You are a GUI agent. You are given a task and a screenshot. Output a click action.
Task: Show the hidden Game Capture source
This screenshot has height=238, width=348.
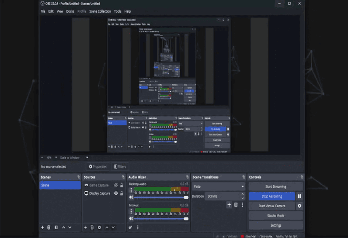116,185
